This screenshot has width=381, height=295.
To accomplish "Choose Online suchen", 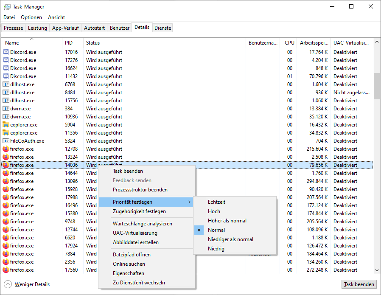I will coord(146,264).
